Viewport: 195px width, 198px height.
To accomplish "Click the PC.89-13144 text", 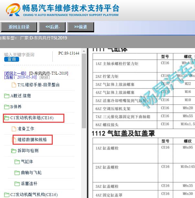I will 69,53.
